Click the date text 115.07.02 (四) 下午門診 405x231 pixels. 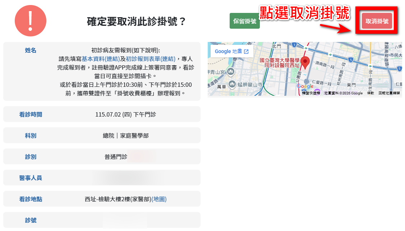click(x=125, y=114)
